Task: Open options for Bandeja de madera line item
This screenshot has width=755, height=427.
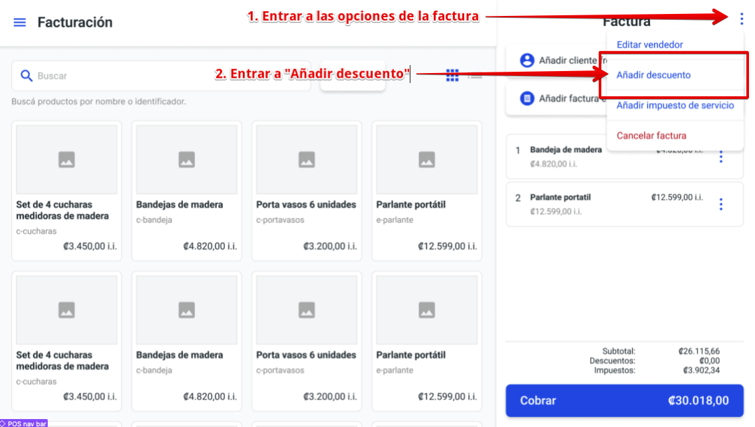Action: point(721,158)
